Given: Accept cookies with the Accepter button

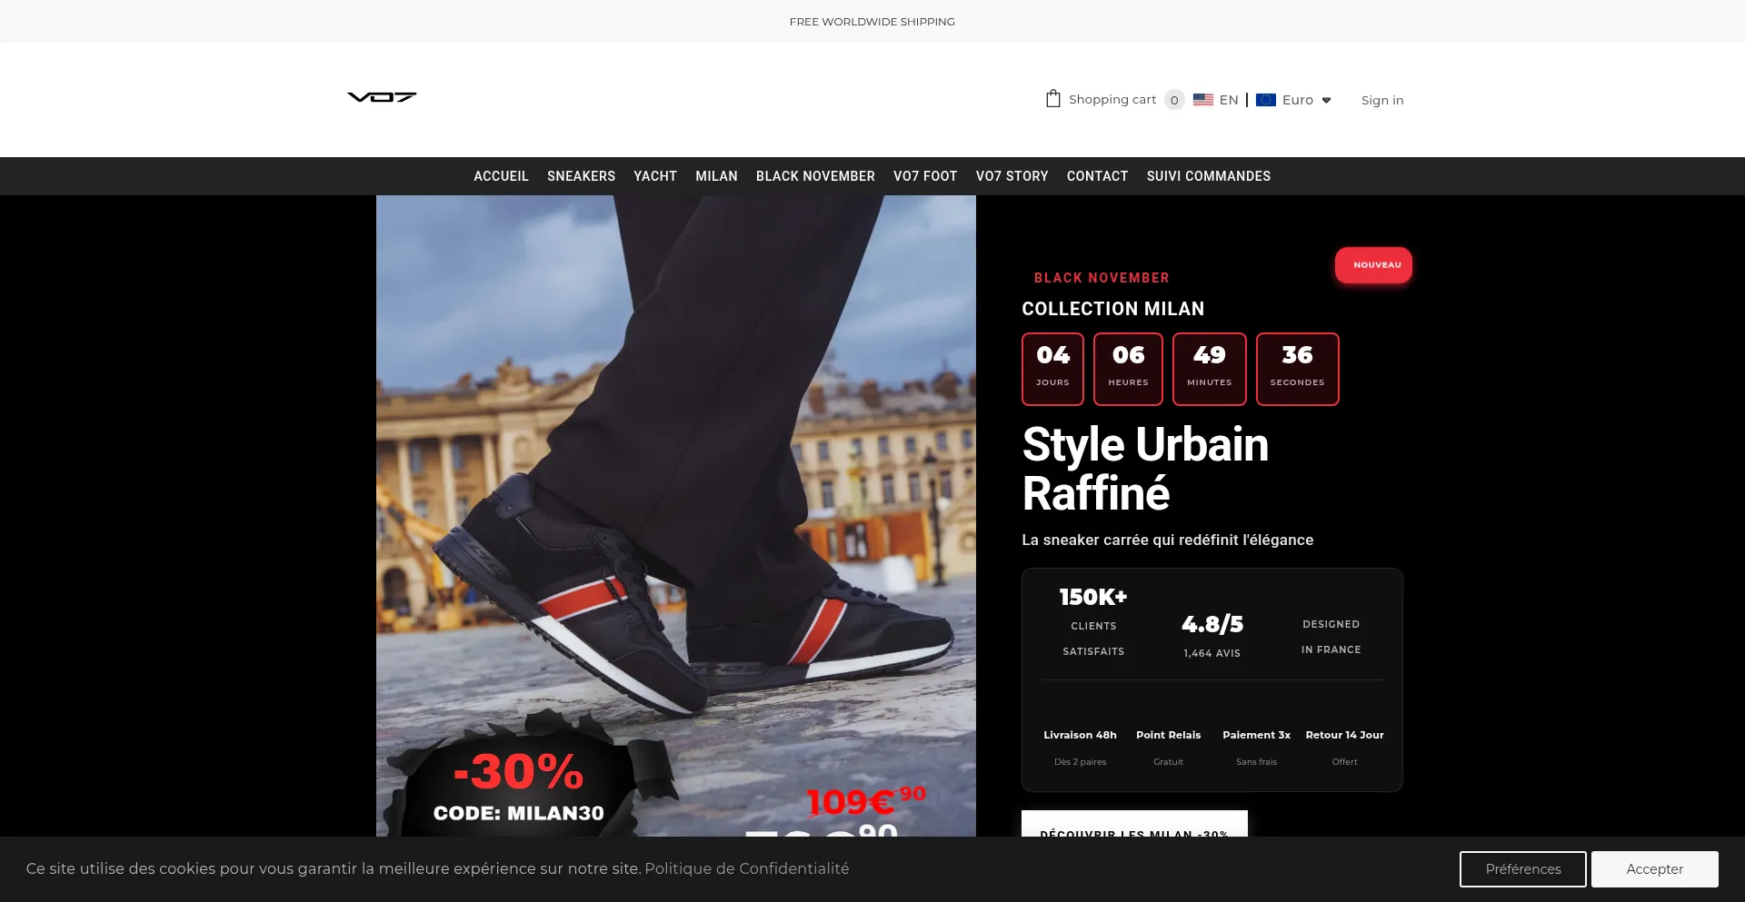Looking at the screenshot, I should click(1654, 869).
